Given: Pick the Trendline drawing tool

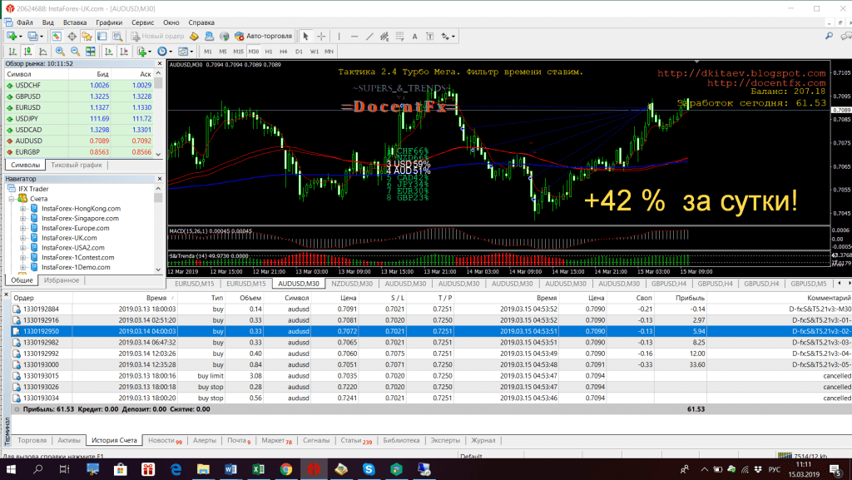Looking at the screenshot, I should pyautogui.click(x=369, y=37).
